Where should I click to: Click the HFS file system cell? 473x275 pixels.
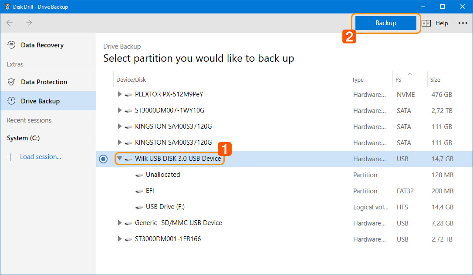tap(402, 207)
